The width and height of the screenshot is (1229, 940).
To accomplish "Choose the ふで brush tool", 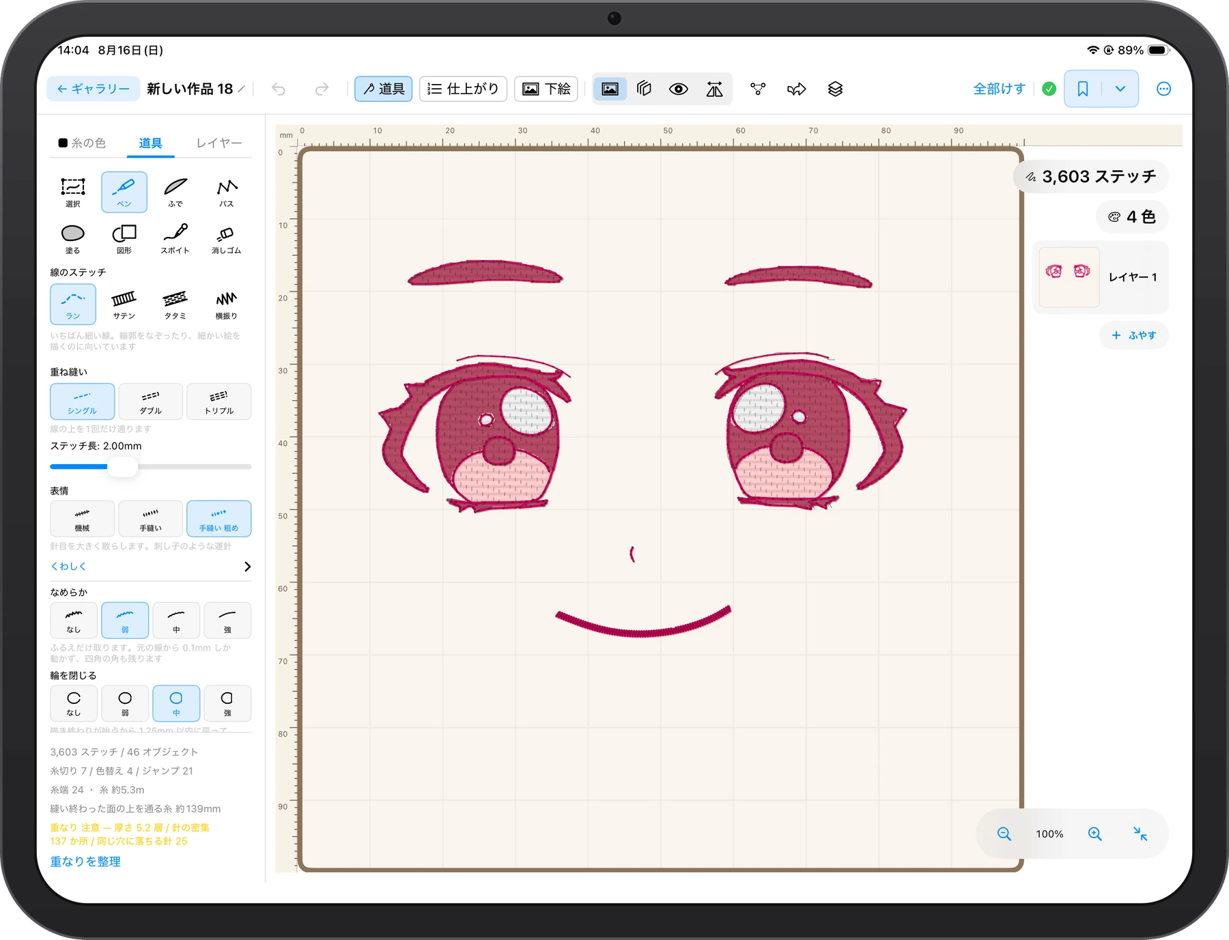I will (x=175, y=192).
